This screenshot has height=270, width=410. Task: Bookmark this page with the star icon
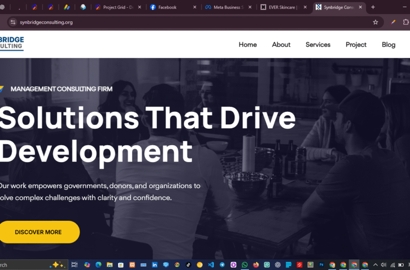[375, 22]
